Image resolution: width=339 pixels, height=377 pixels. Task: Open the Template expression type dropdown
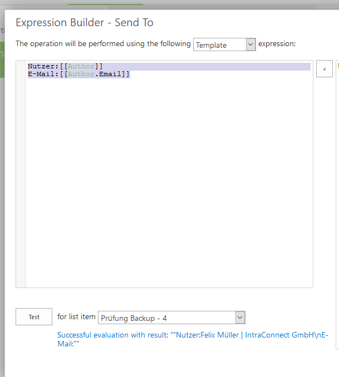(224, 45)
